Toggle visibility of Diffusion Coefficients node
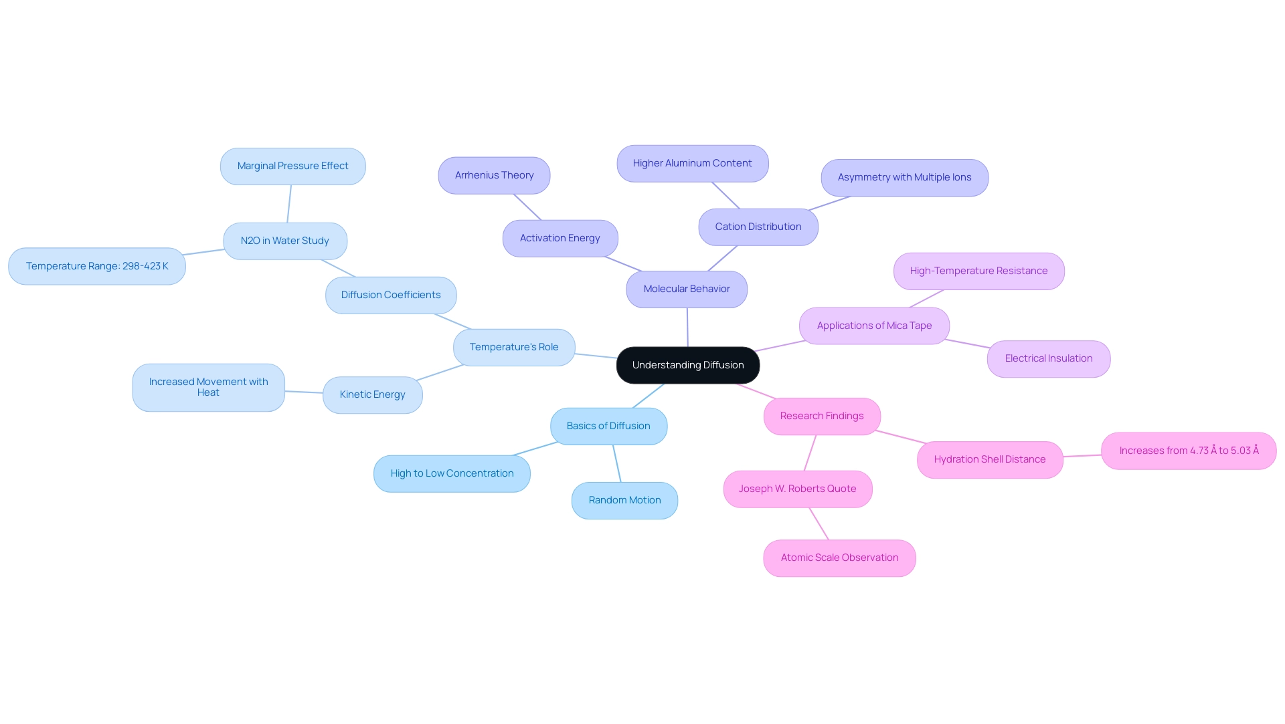The image size is (1285, 724). pos(390,295)
